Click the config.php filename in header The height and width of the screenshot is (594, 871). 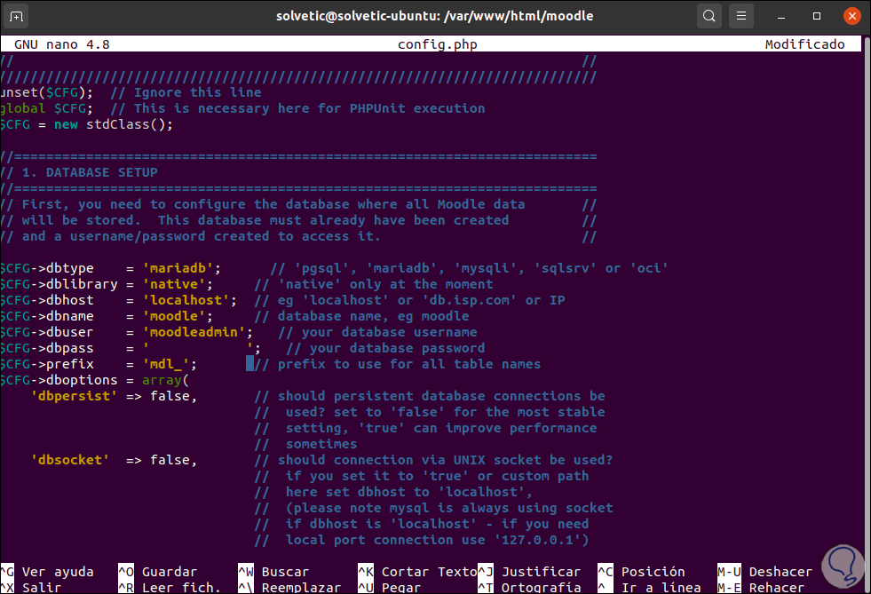pyautogui.click(x=437, y=44)
